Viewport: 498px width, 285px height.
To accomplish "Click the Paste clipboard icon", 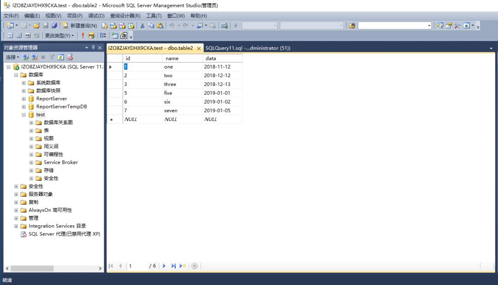I will pos(160,26).
